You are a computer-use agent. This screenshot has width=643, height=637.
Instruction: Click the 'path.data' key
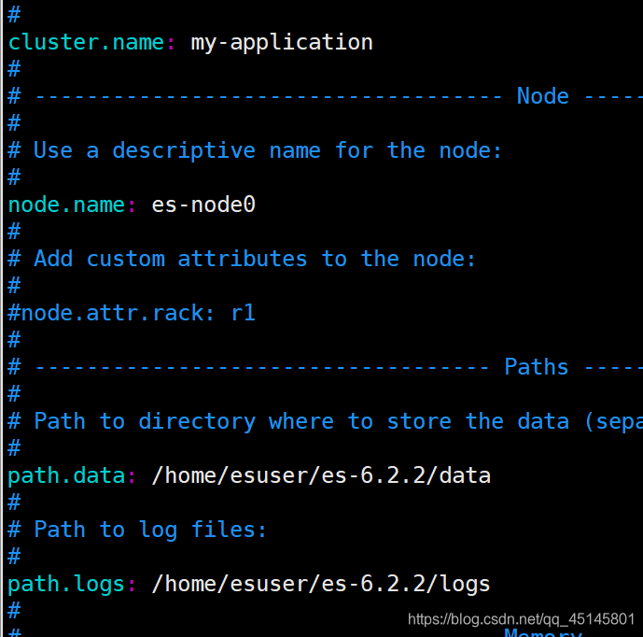[66, 476]
